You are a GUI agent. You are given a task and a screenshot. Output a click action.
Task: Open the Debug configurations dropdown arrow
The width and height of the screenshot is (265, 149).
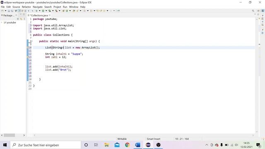(x=40, y=11)
